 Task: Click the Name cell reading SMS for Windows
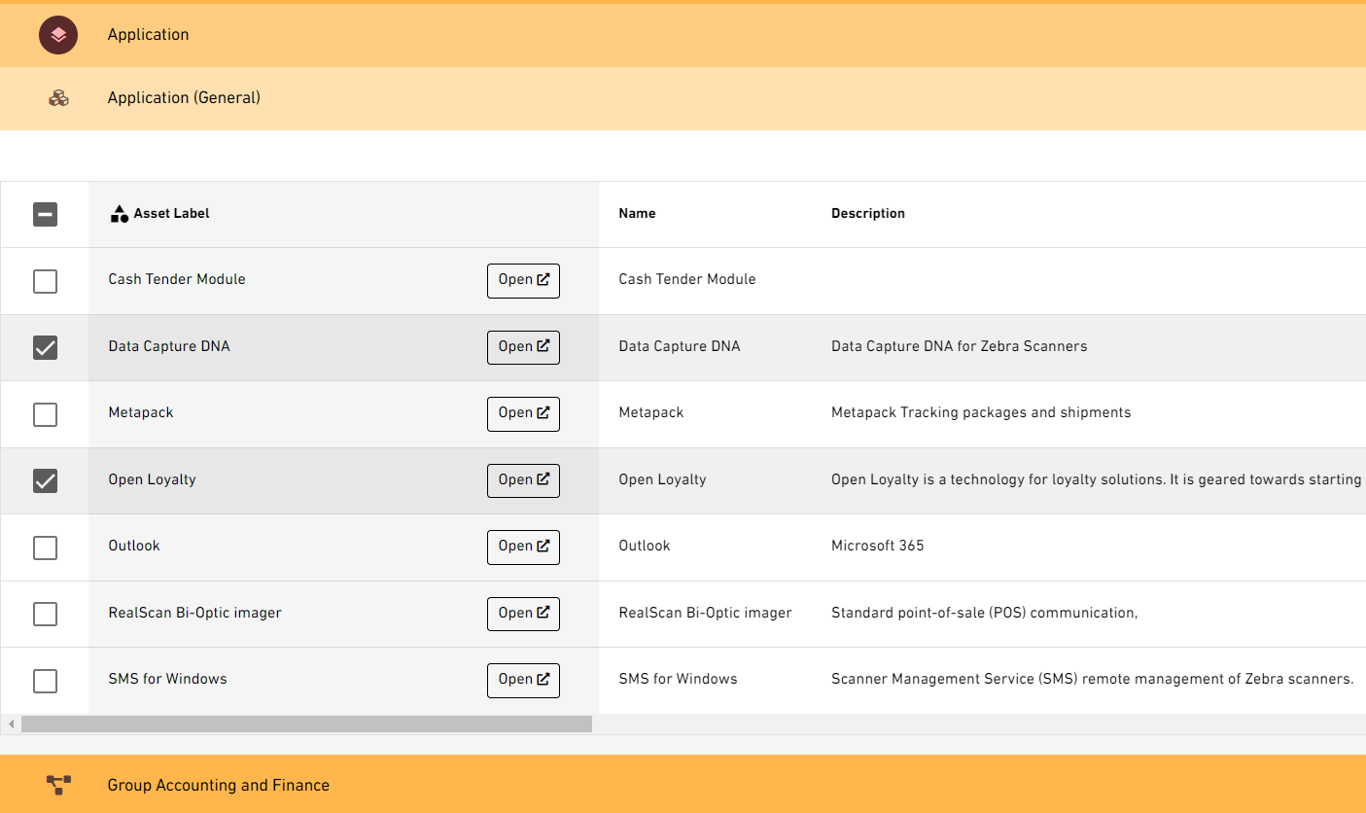(678, 679)
